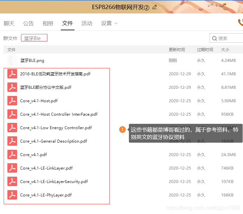Click the 168KB size value
Viewport: 243px width, 214px height.
click(227, 195)
